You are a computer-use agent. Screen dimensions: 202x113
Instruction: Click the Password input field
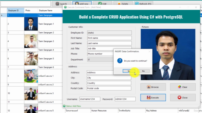pos(125,99)
